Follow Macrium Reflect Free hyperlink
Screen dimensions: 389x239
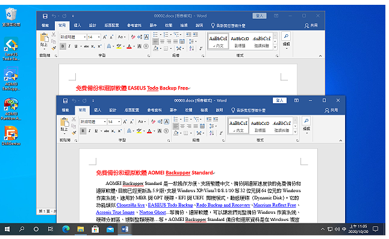click(275, 205)
